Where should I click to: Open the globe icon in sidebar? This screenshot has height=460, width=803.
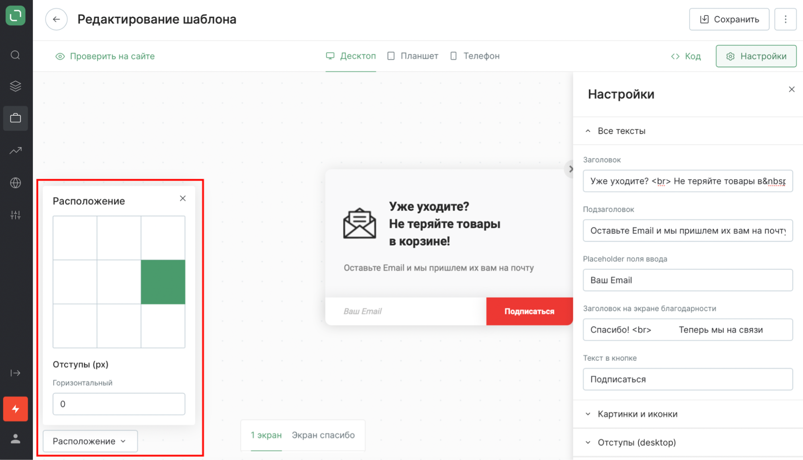point(15,183)
